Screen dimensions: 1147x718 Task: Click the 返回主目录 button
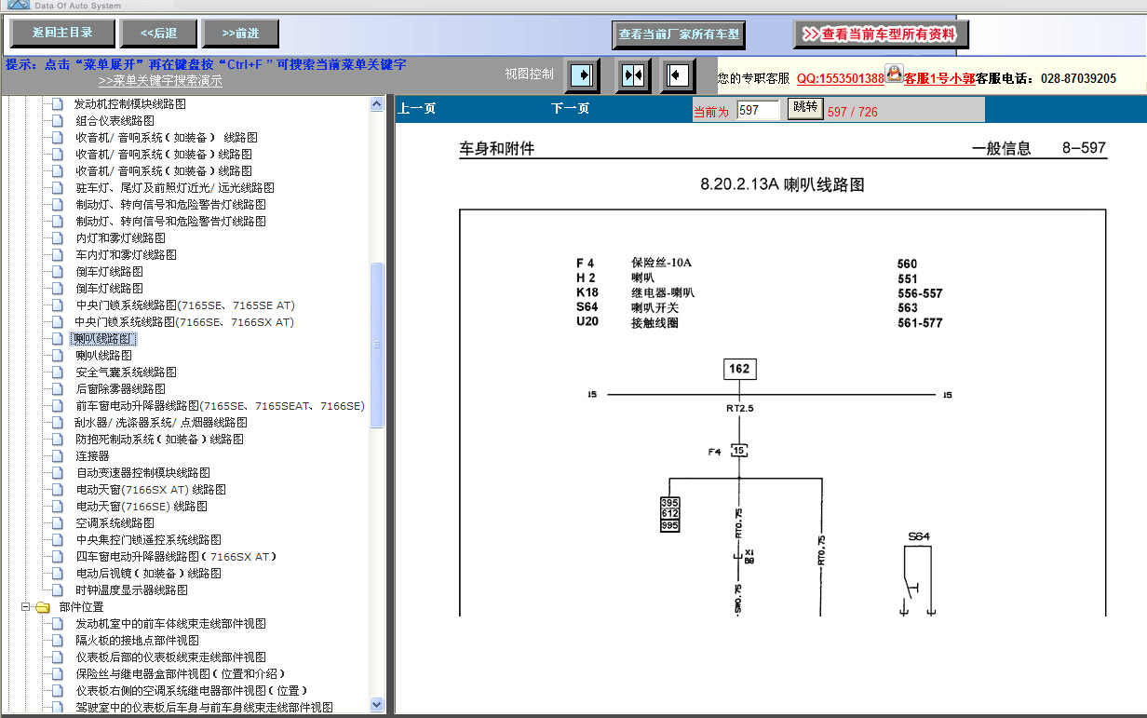[x=62, y=34]
